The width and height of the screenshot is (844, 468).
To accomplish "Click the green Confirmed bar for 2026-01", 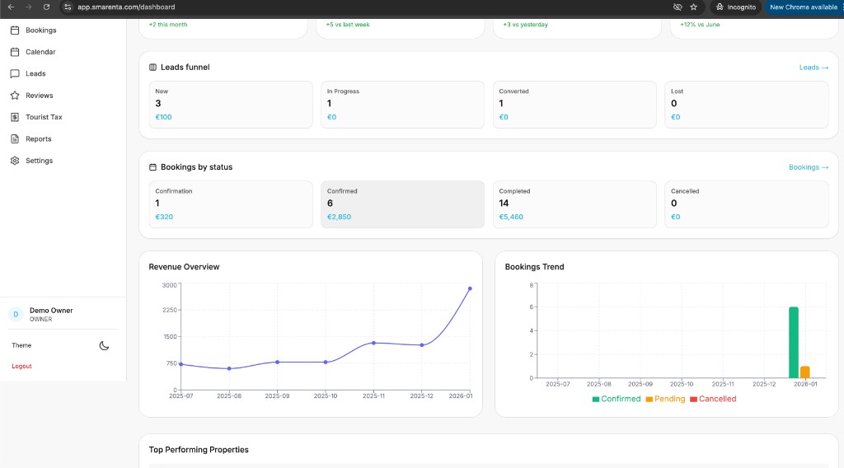I will point(794,343).
